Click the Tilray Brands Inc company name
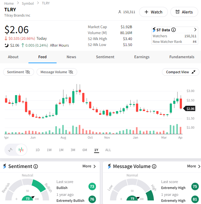The width and height of the screenshot is (201, 204). click(17, 15)
